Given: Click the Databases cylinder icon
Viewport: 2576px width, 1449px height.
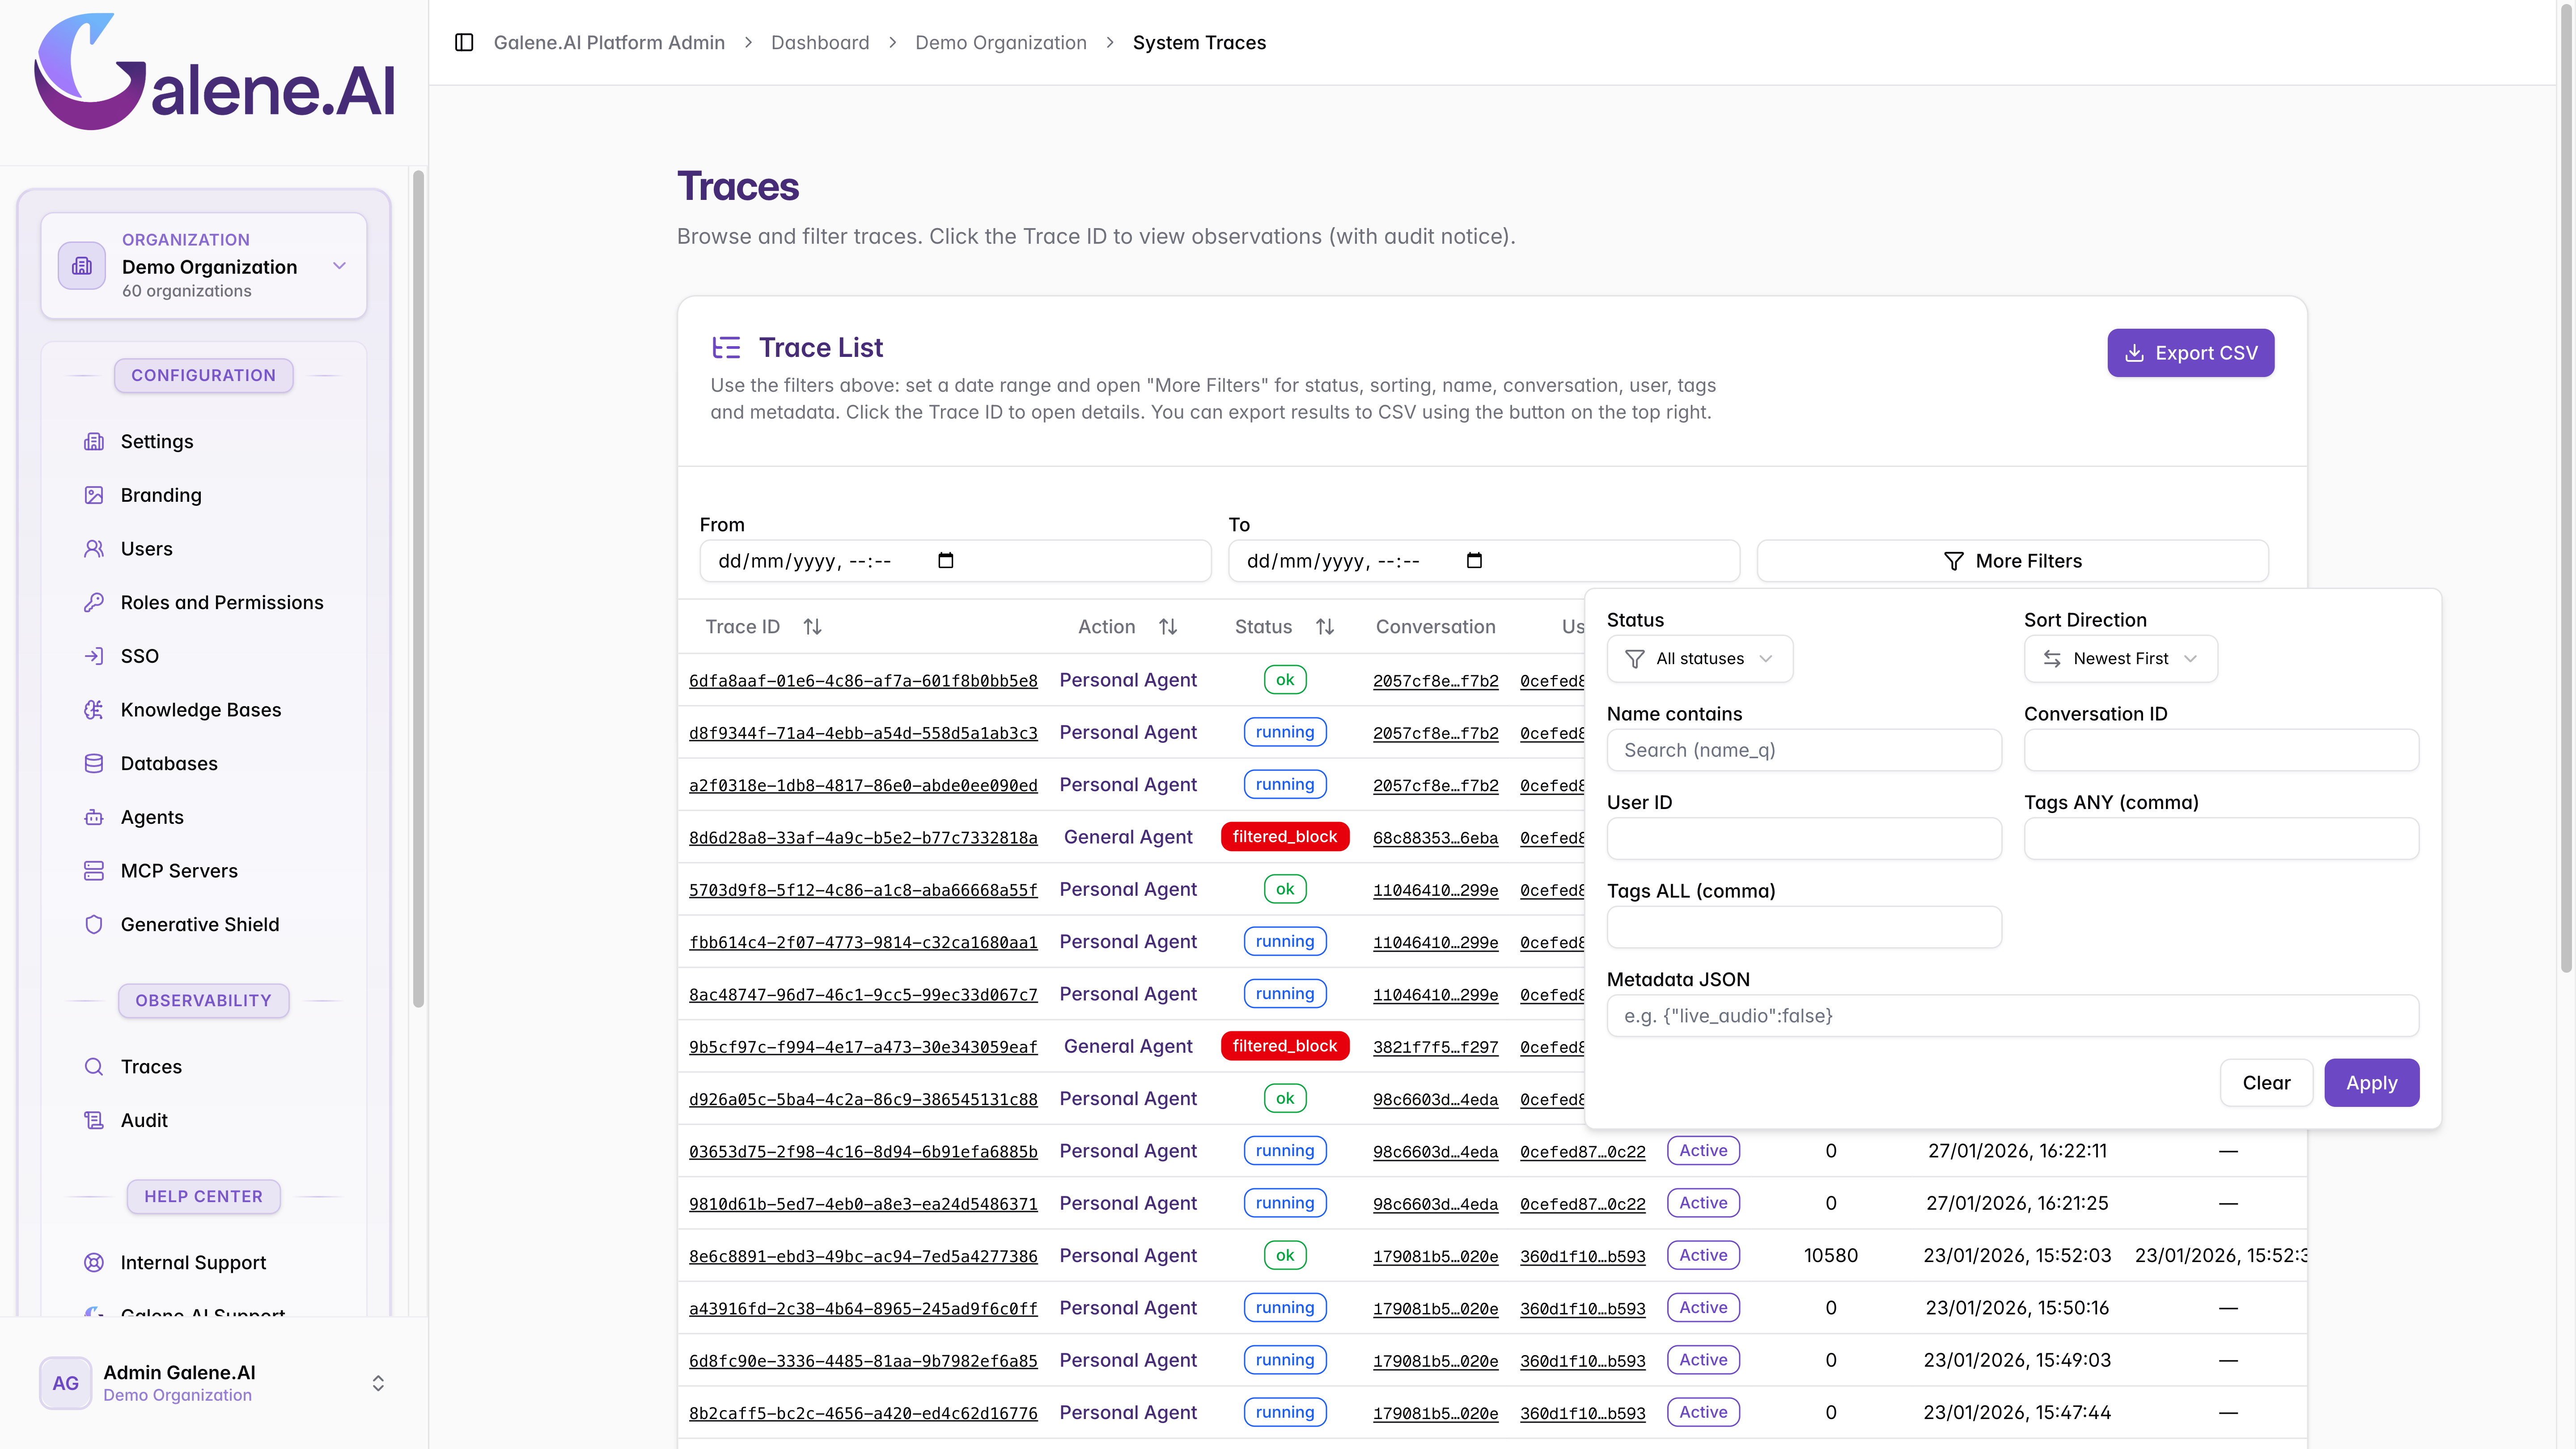Looking at the screenshot, I should [x=94, y=763].
